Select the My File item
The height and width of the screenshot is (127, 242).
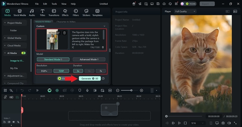14,68
